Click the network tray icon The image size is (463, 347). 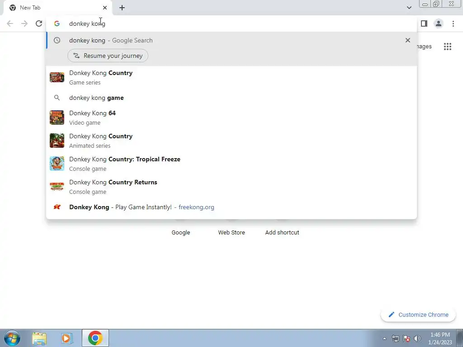click(x=395, y=338)
